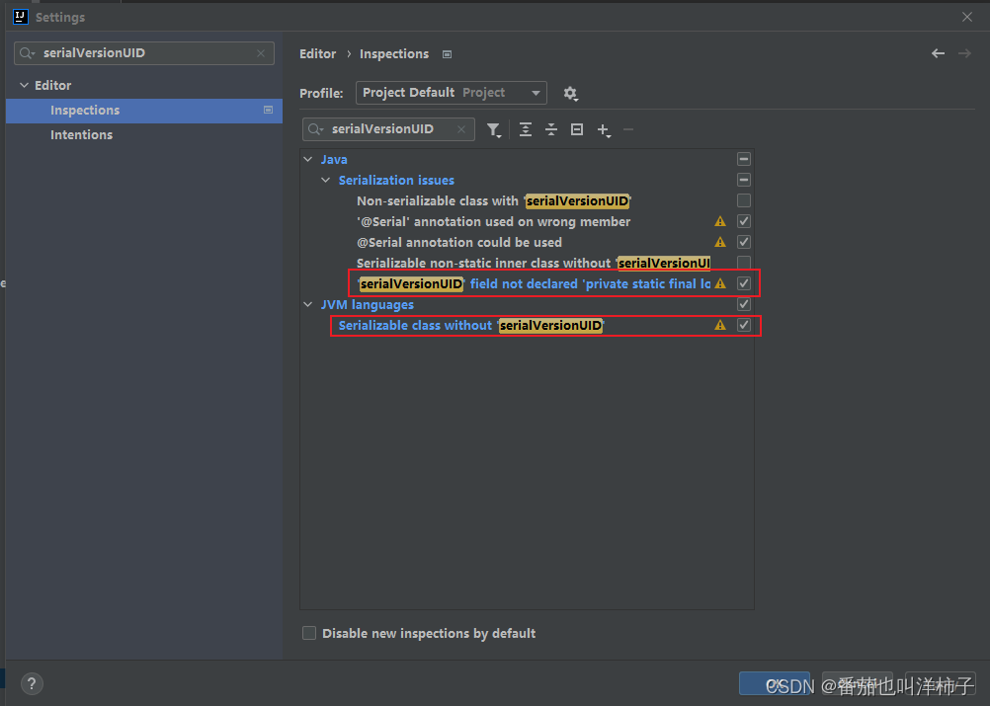Click the 'Serialization issues' group label
This screenshot has height=706, width=990.
pos(396,181)
